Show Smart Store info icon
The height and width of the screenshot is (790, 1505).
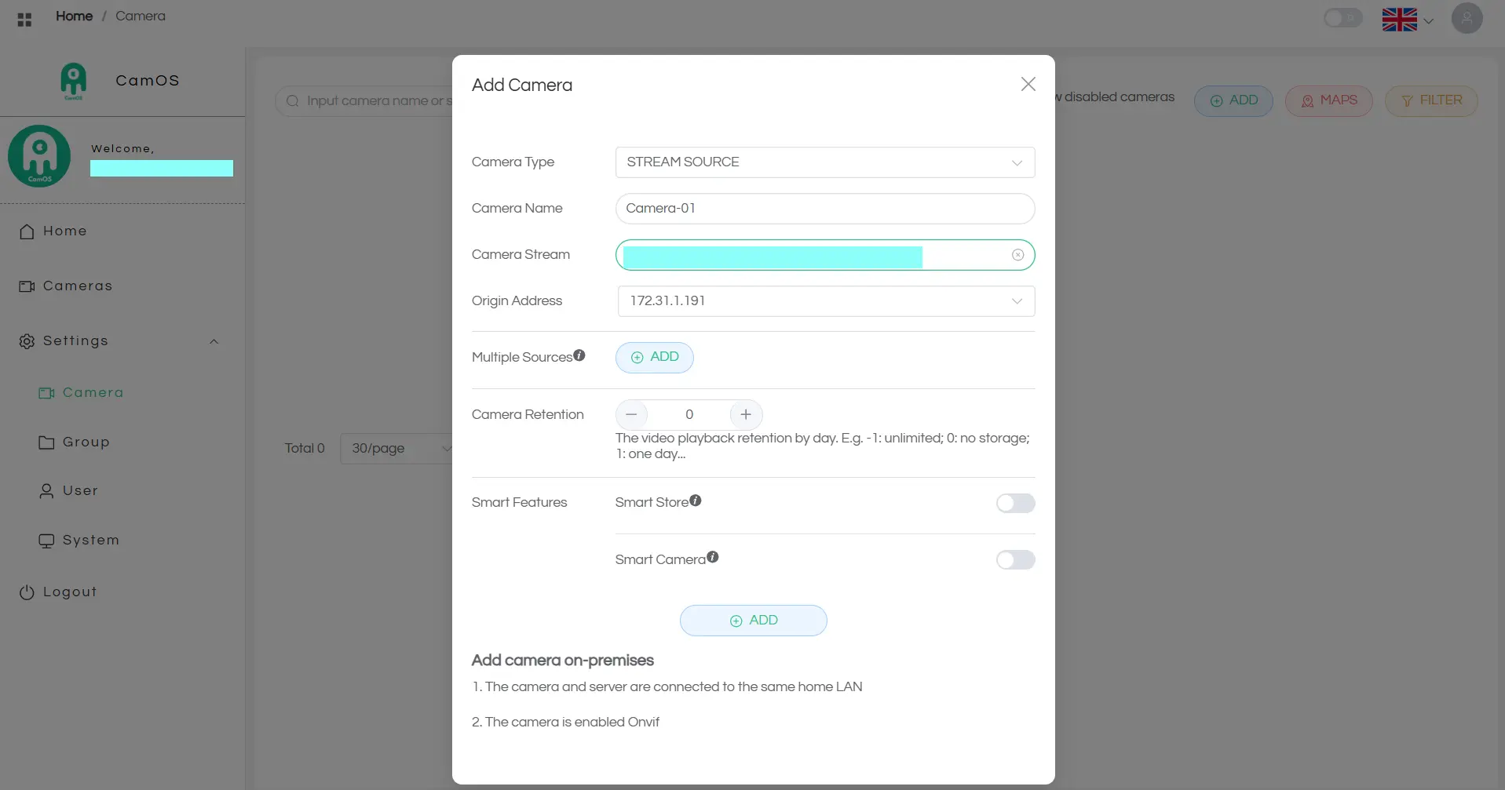click(696, 500)
